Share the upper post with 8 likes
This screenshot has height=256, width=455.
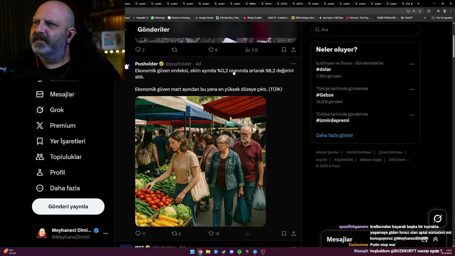293,50
